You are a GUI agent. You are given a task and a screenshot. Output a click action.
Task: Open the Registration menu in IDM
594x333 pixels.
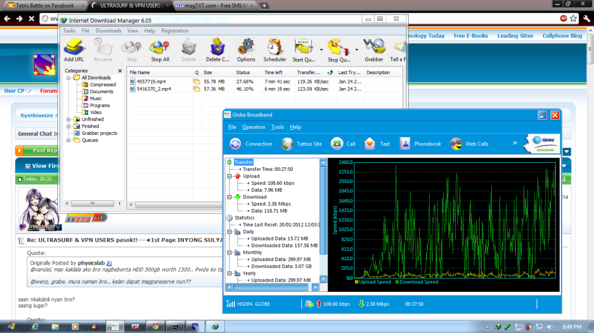click(175, 31)
